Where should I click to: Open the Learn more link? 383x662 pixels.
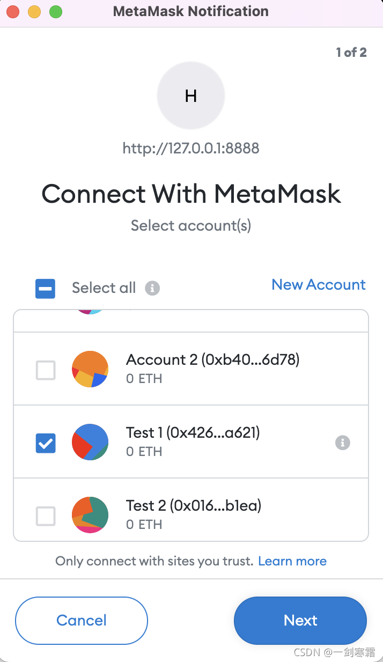292,561
